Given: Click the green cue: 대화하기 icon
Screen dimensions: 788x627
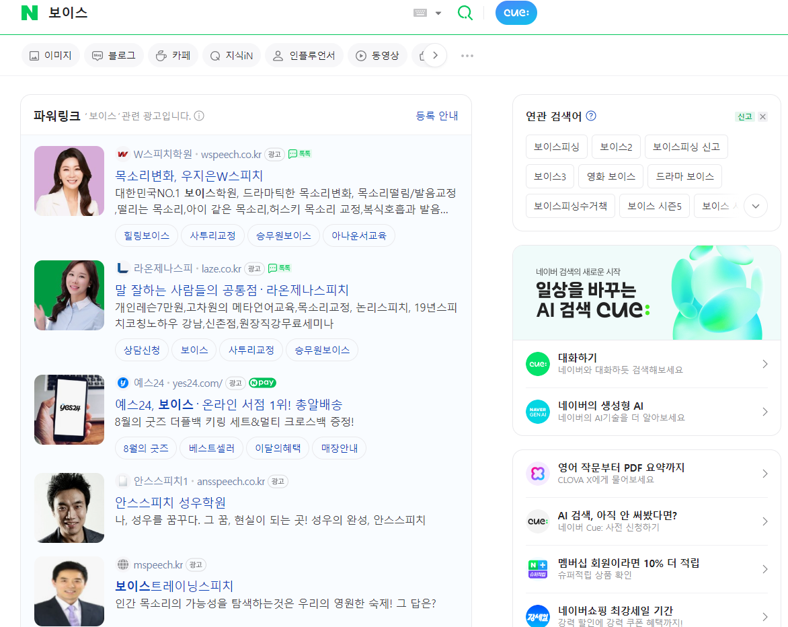Looking at the screenshot, I should tap(538, 363).
